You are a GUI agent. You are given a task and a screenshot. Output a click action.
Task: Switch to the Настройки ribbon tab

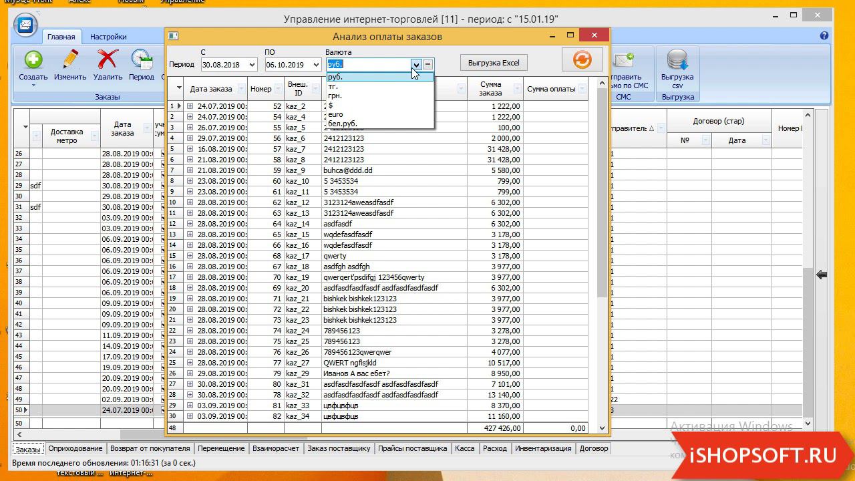[x=108, y=37]
